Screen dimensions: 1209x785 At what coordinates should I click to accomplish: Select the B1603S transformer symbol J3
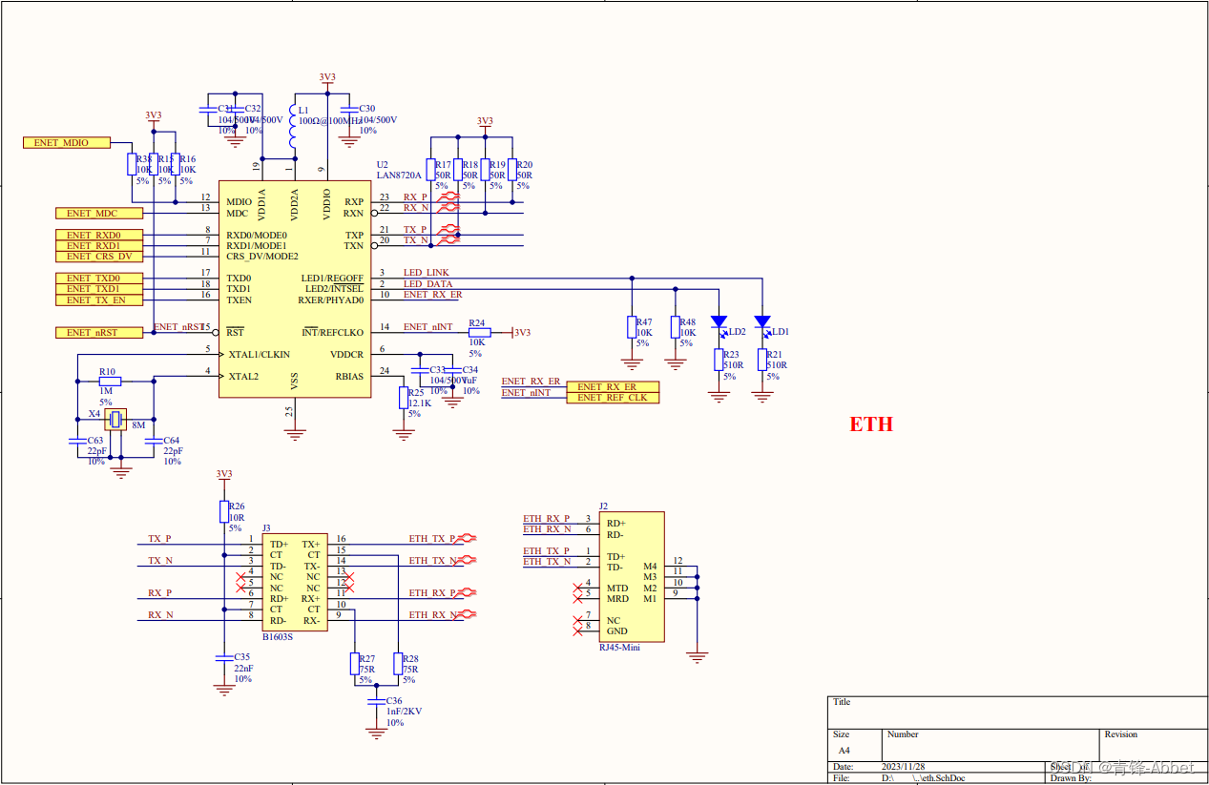click(x=294, y=582)
